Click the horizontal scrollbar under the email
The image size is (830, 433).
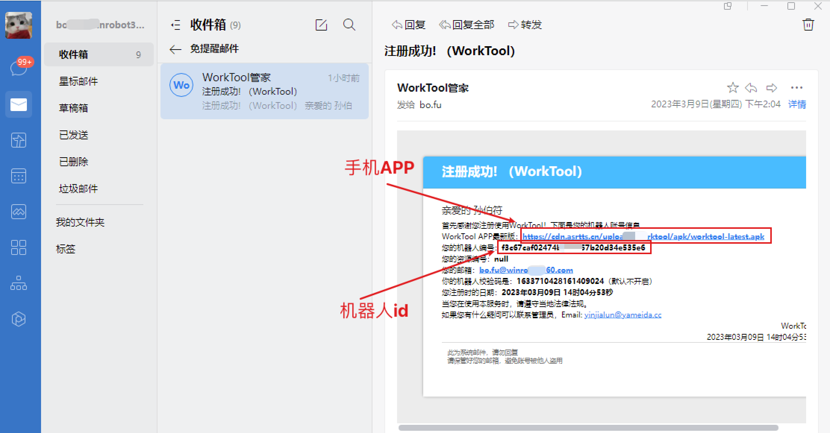coord(588,428)
